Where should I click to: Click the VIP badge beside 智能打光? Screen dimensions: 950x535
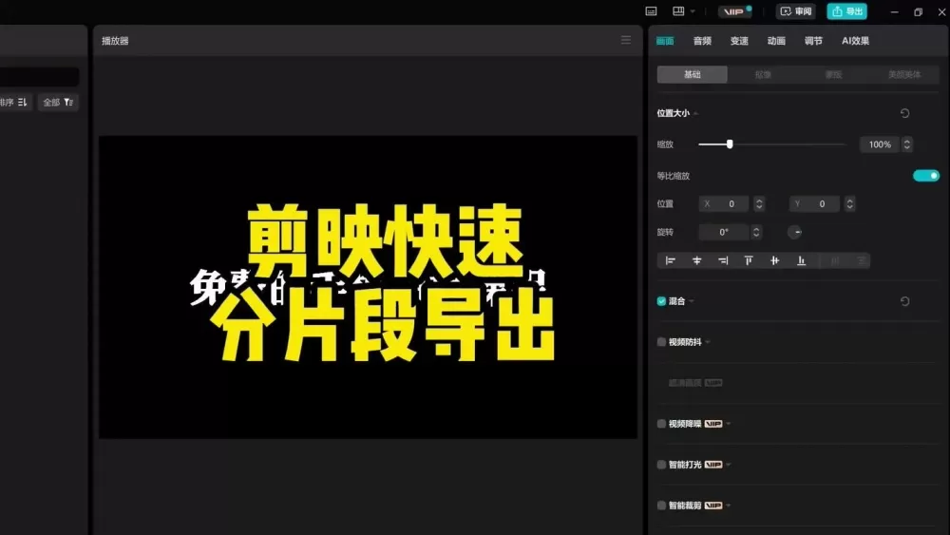click(x=713, y=465)
